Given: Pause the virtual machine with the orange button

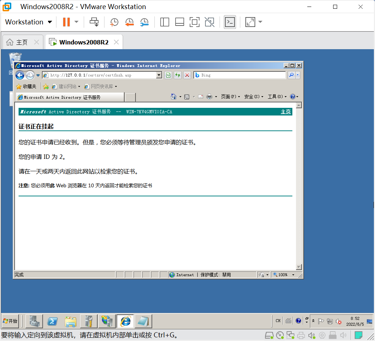Looking at the screenshot, I should pos(66,22).
